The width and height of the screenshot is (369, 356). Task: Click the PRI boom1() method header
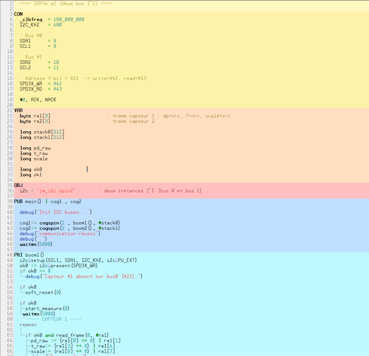[x=29, y=255]
